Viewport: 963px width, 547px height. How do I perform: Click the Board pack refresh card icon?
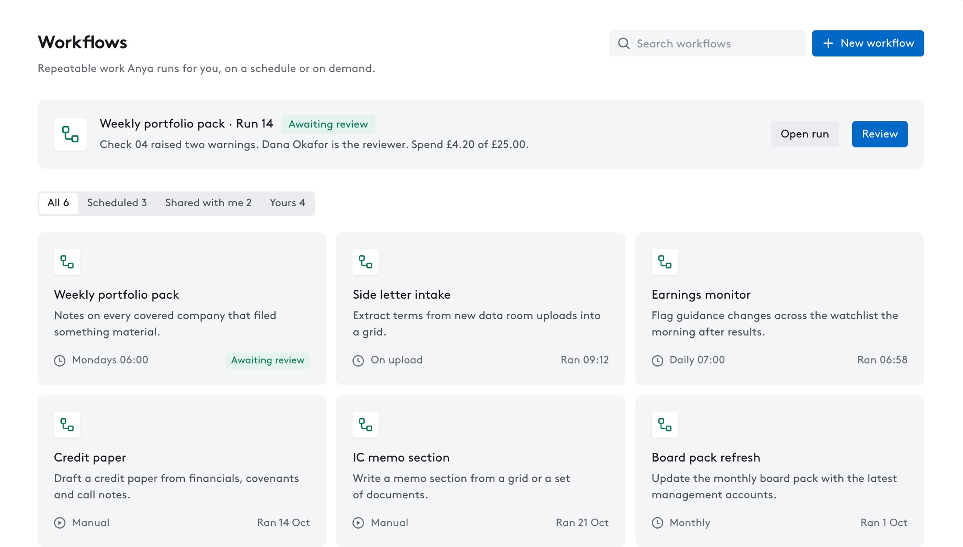[664, 425]
